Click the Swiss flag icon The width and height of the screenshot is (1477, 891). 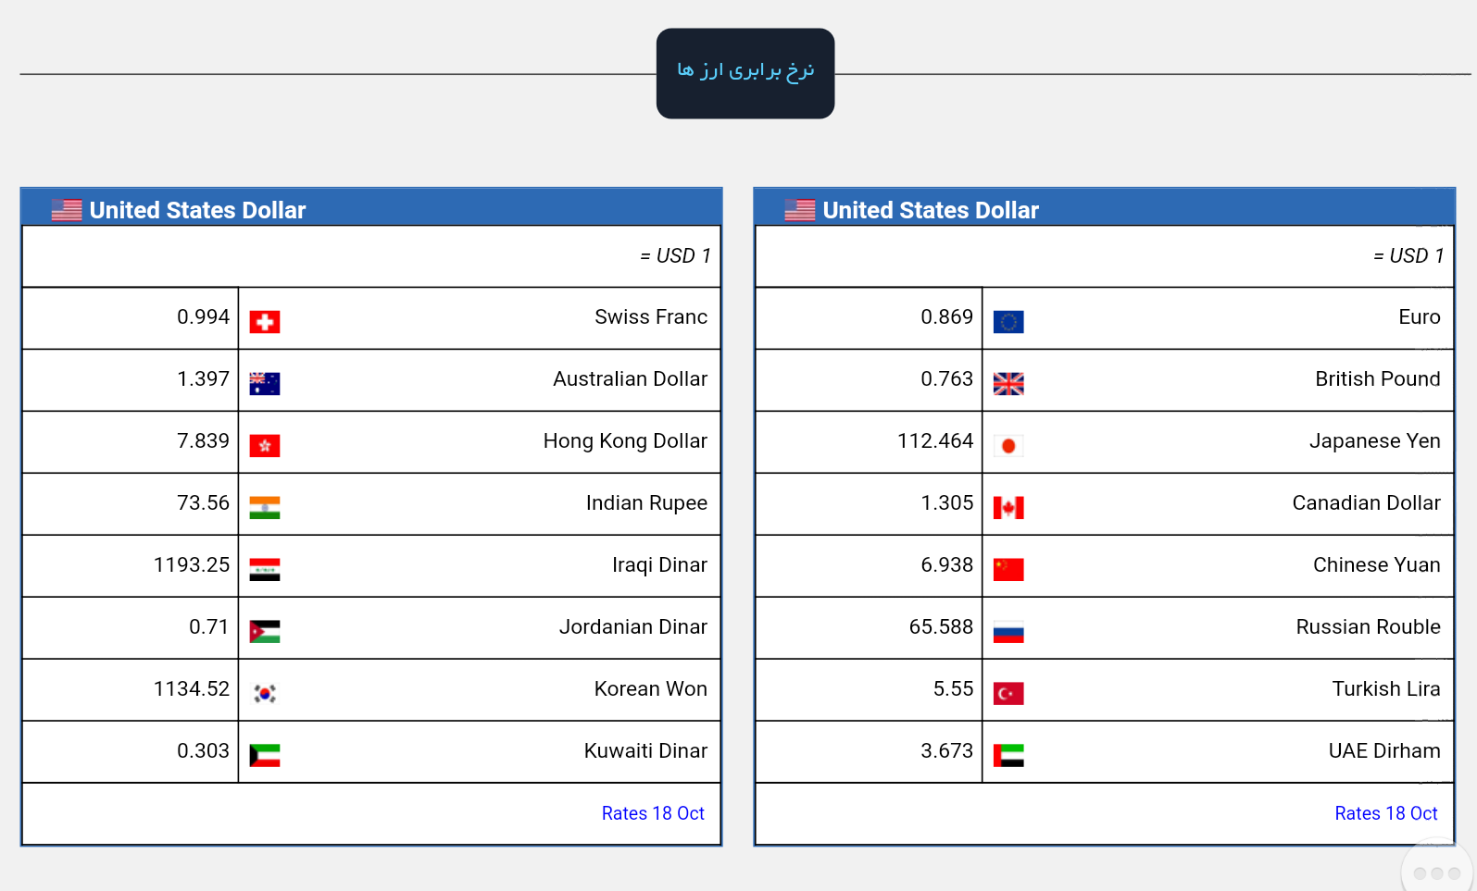pyautogui.click(x=265, y=321)
